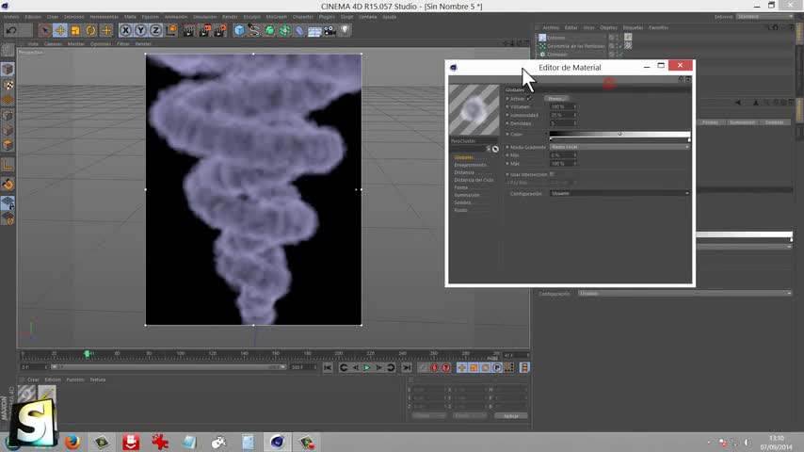
Task: Toggle the Activar checkbox in Material Editor
Action: (x=529, y=98)
